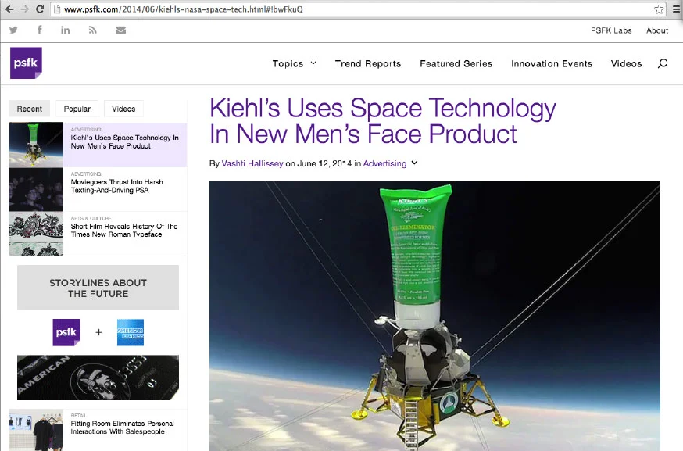Screen dimensions: 683x451
Task: Go back with the browser back arrow
Action: click(x=9, y=9)
